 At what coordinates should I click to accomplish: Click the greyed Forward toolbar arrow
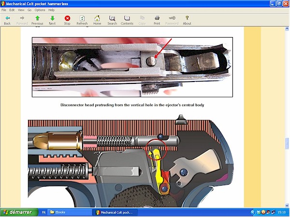(x=22, y=20)
